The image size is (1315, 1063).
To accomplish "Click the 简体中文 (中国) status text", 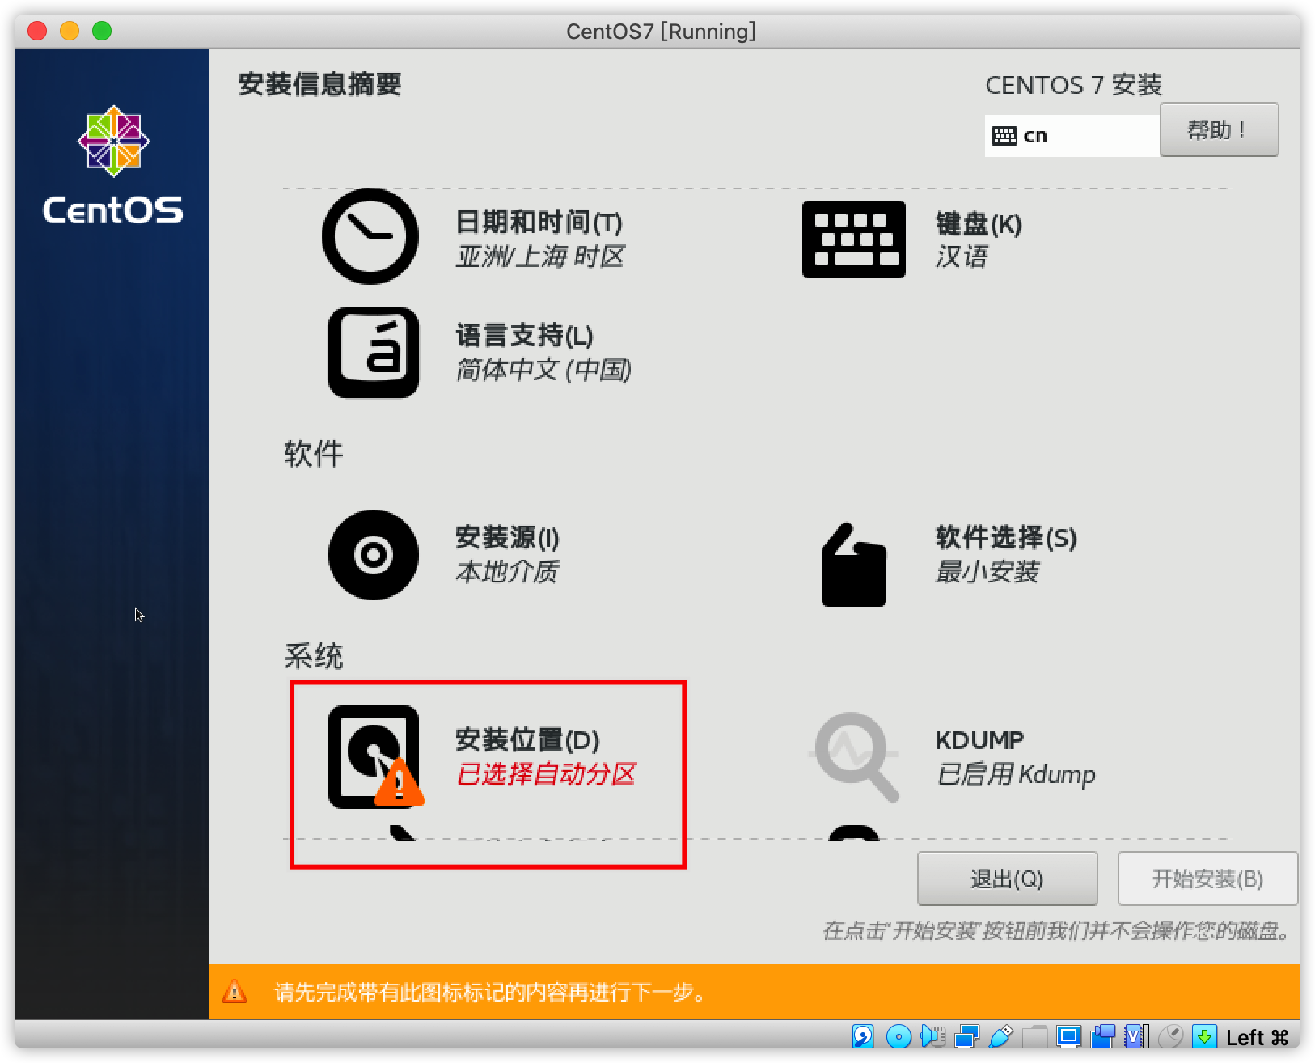I will click(543, 370).
